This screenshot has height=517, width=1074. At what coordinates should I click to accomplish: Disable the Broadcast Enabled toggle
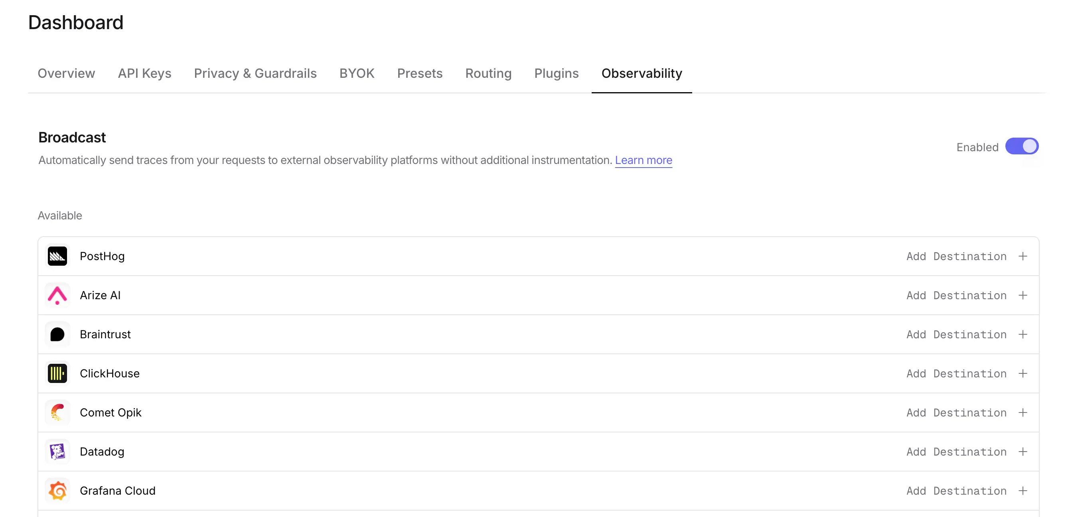(x=1021, y=146)
